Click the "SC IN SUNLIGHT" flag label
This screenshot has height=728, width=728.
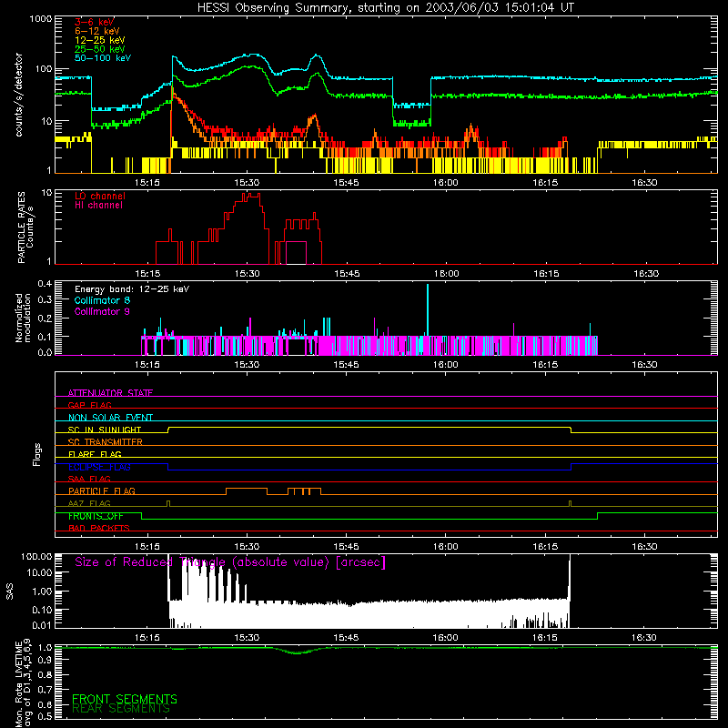pos(105,430)
